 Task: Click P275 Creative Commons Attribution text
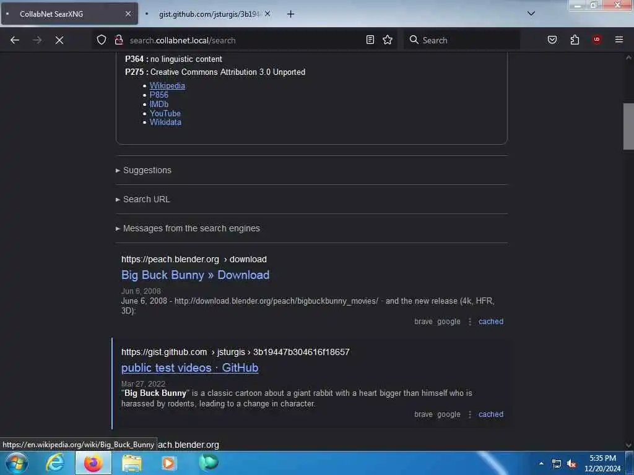[215, 72]
